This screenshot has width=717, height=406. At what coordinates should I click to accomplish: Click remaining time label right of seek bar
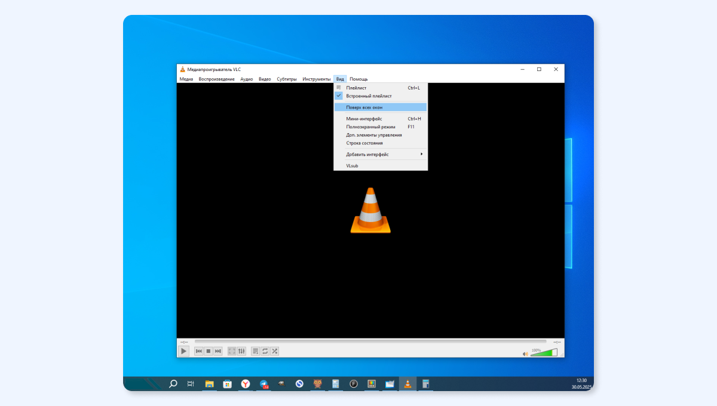556,342
